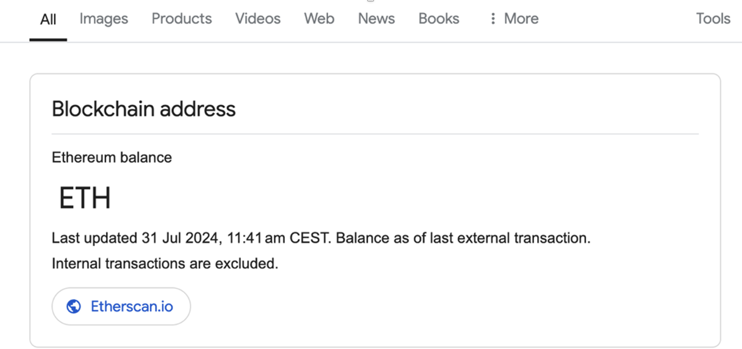
Task: Click 'Balance as of last external transaction' text
Action: (x=463, y=238)
